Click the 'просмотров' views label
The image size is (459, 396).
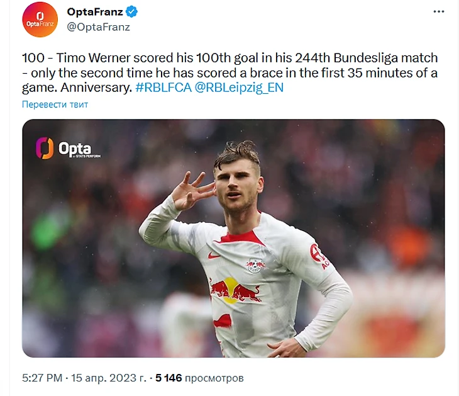(214, 378)
